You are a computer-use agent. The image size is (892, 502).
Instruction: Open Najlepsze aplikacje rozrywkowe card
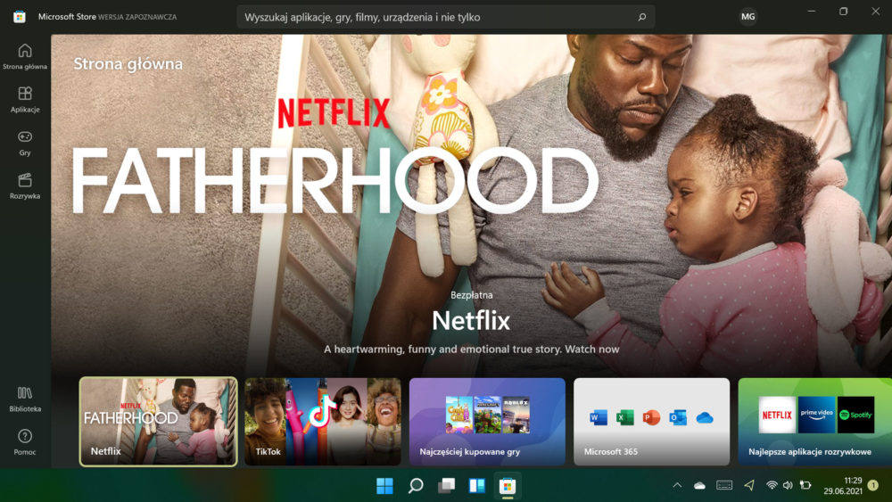(814, 422)
